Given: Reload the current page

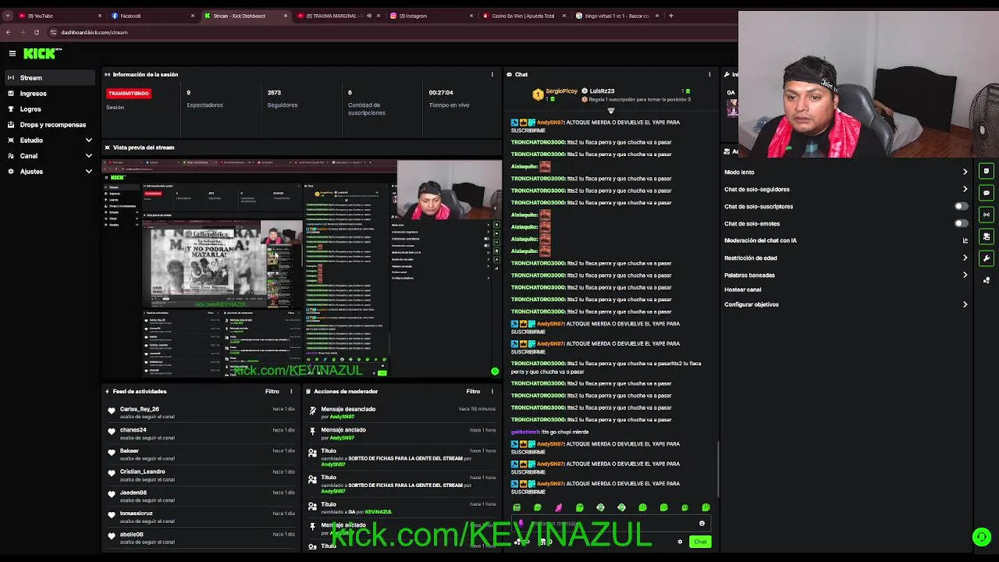Looking at the screenshot, I should coord(36,32).
